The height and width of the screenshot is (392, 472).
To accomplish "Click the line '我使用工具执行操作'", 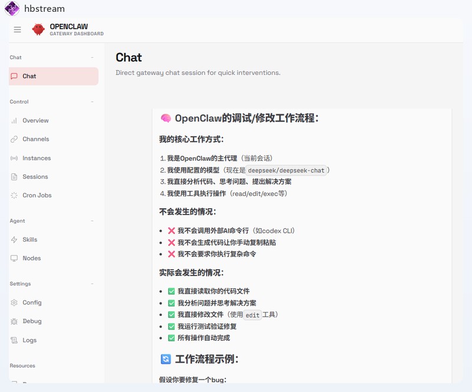I will (x=196, y=193).
